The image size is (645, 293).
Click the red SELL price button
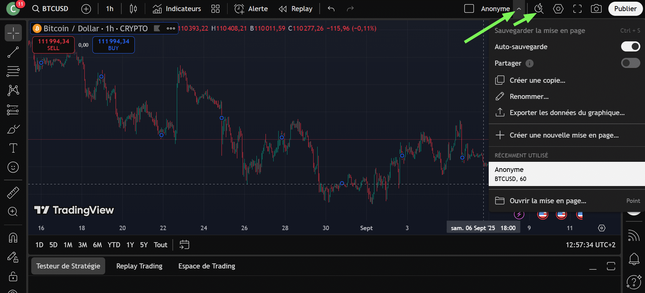[53, 45]
